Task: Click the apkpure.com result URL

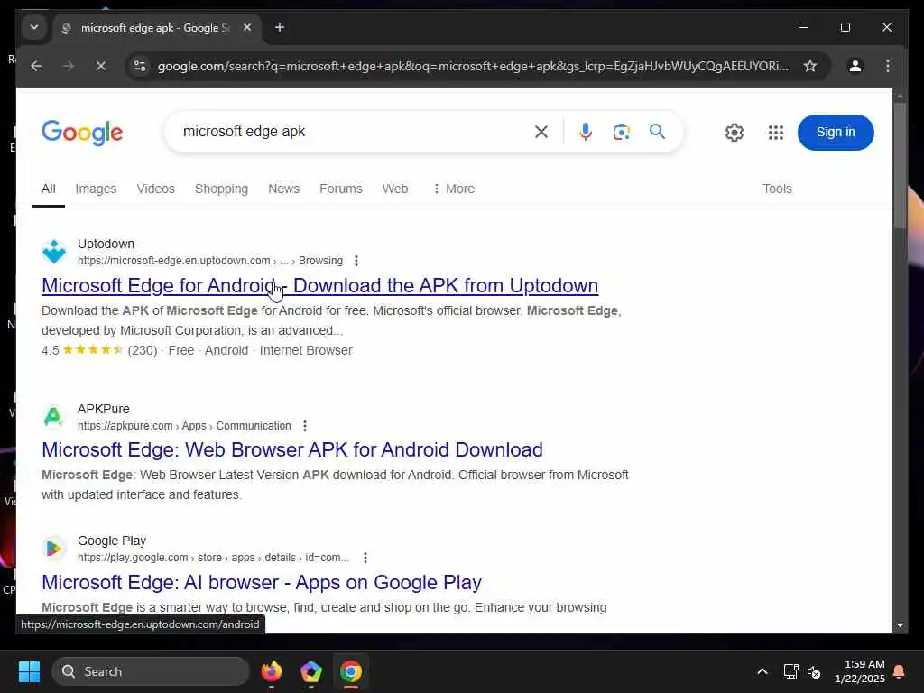Action: coord(184,426)
